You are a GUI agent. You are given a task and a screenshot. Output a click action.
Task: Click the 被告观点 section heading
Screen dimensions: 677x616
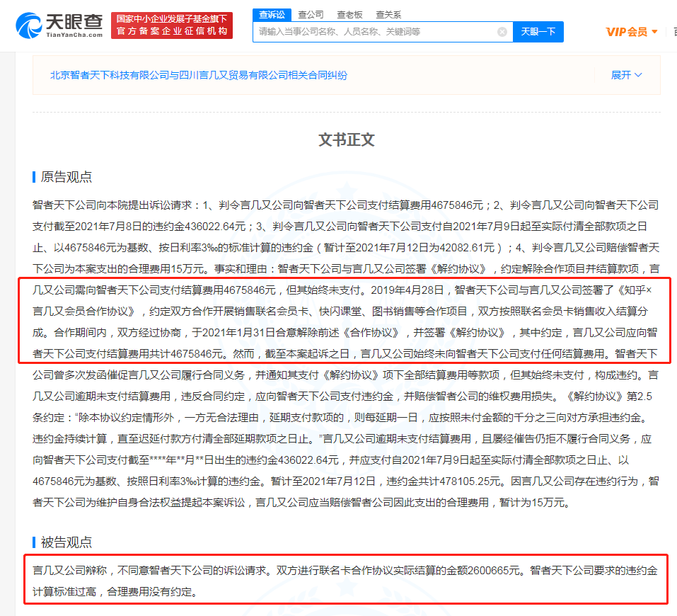(x=66, y=542)
